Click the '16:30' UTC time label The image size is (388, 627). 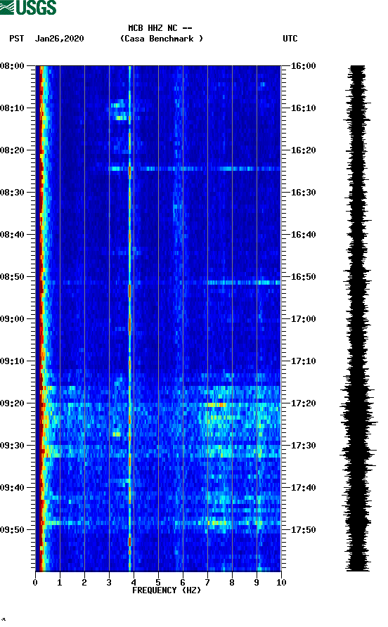[x=303, y=193]
